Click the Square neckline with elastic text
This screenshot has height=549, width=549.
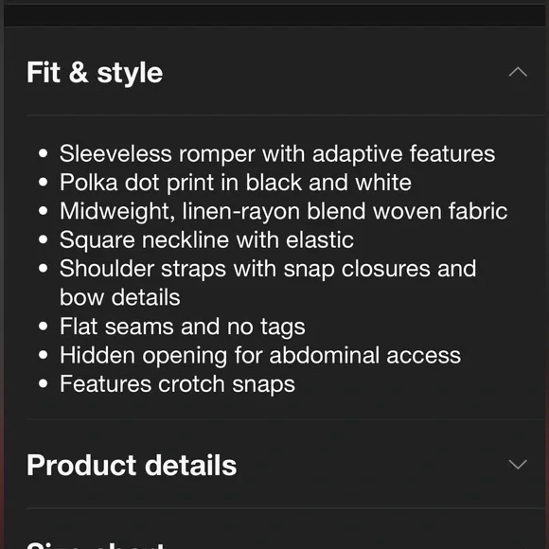point(206,240)
